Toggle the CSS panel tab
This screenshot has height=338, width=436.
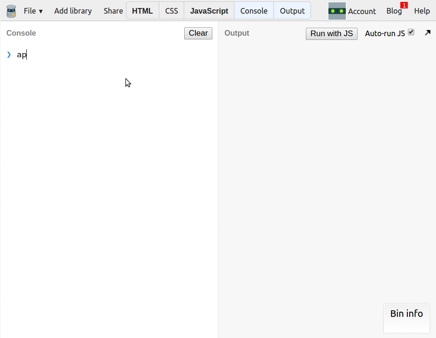coord(171,11)
